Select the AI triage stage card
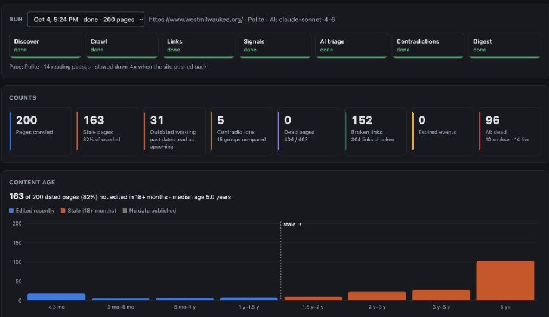 (351, 45)
